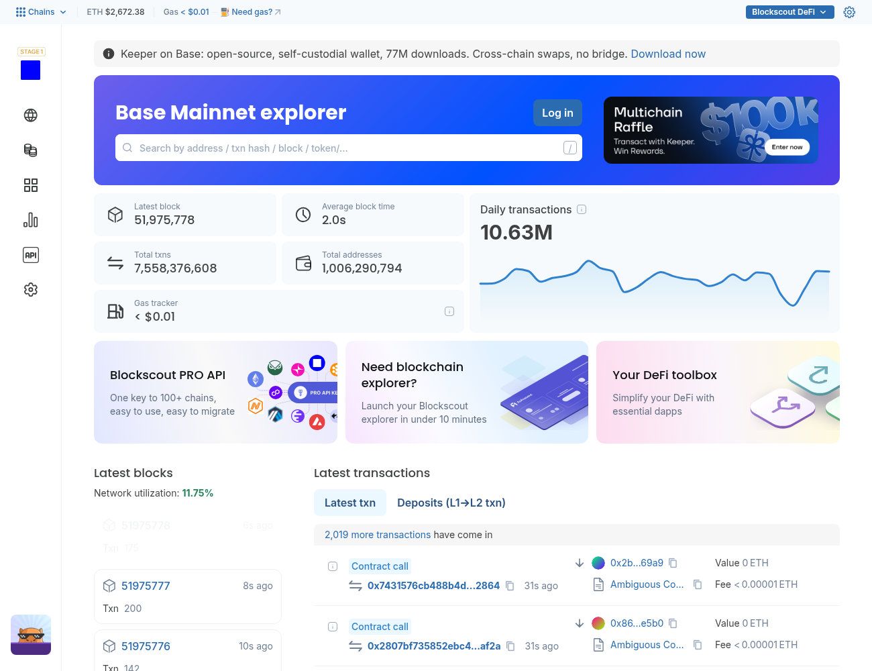Click the Log in button

[x=557, y=113]
